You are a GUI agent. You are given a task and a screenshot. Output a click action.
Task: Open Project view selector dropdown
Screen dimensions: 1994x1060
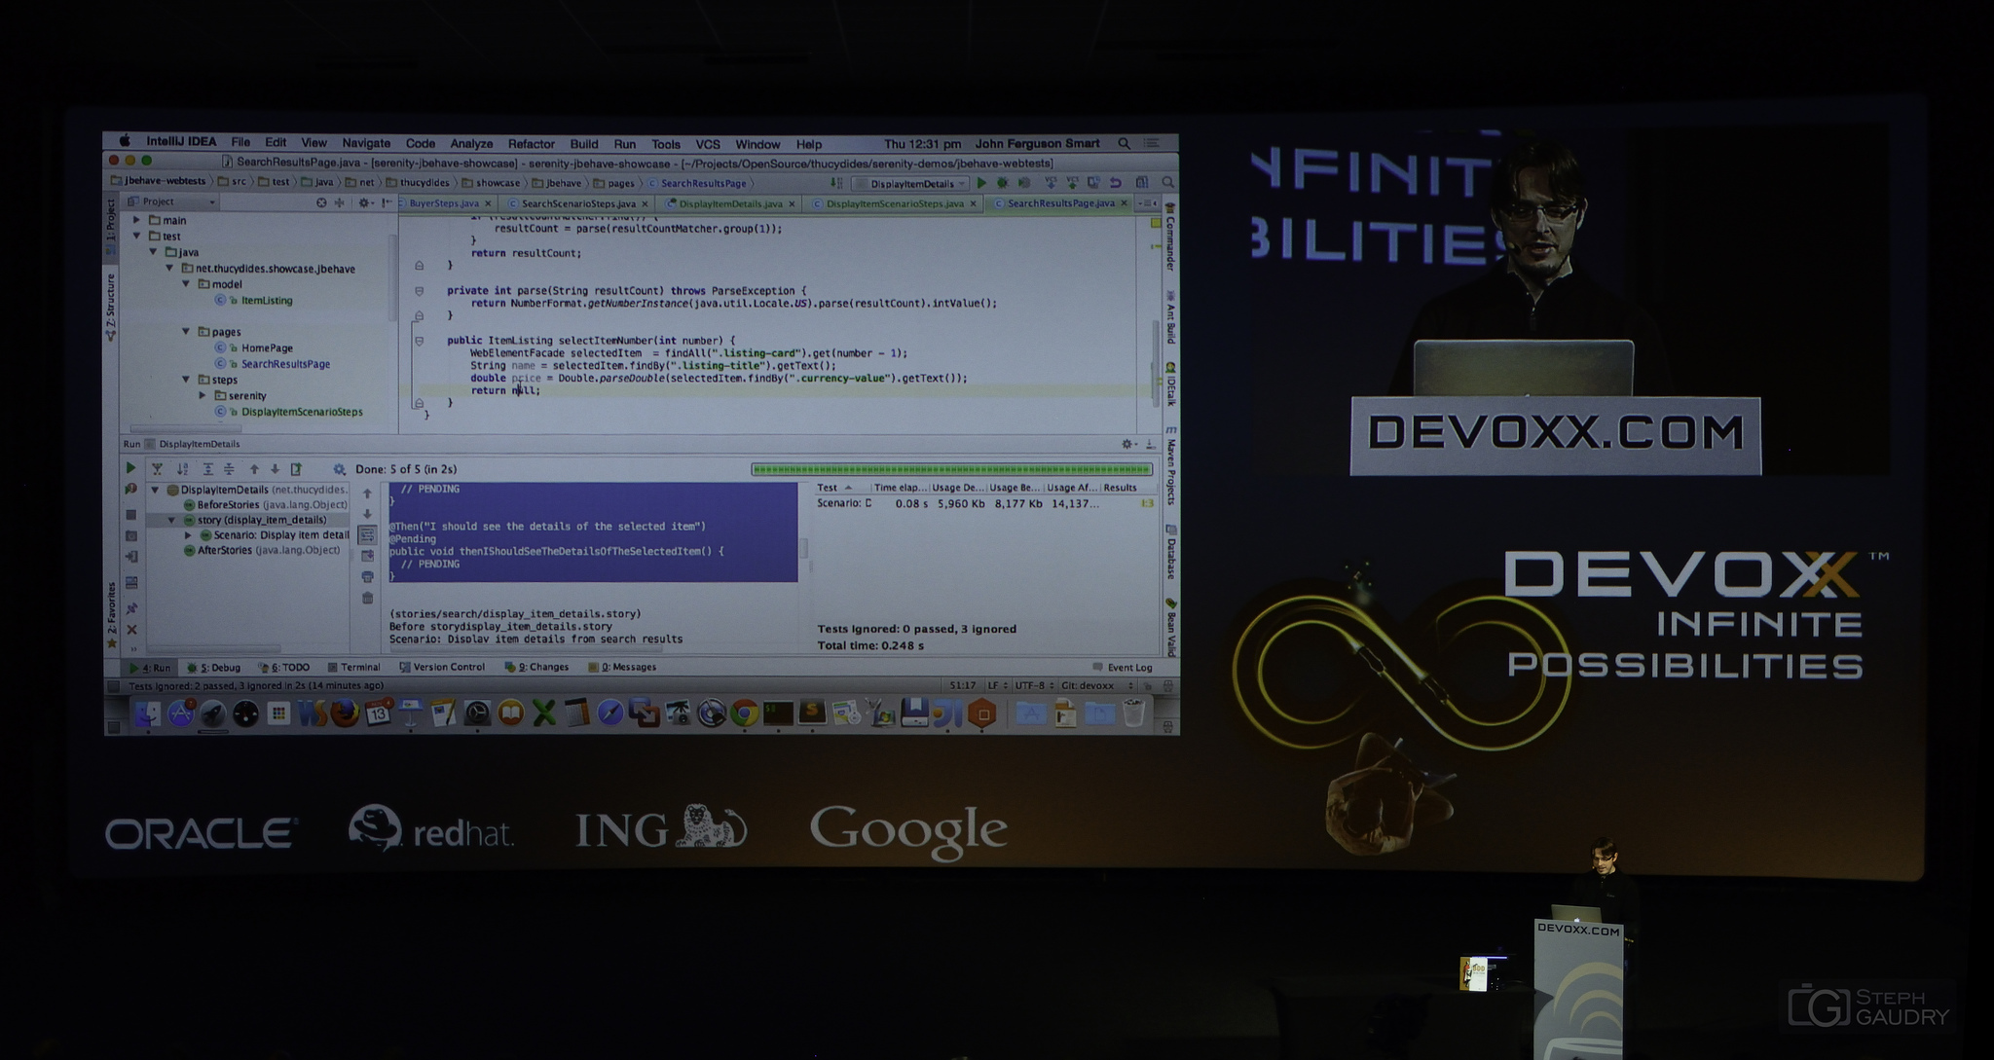click(172, 201)
